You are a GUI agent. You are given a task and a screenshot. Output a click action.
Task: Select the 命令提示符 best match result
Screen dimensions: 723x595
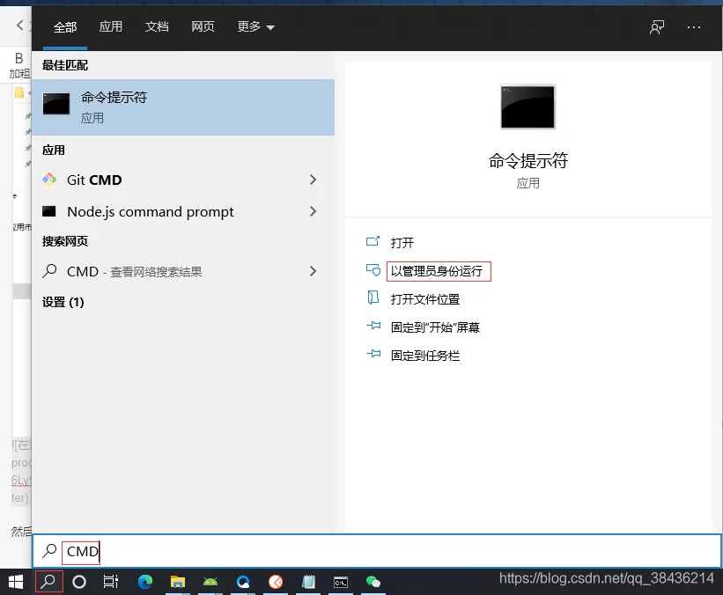(x=183, y=107)
